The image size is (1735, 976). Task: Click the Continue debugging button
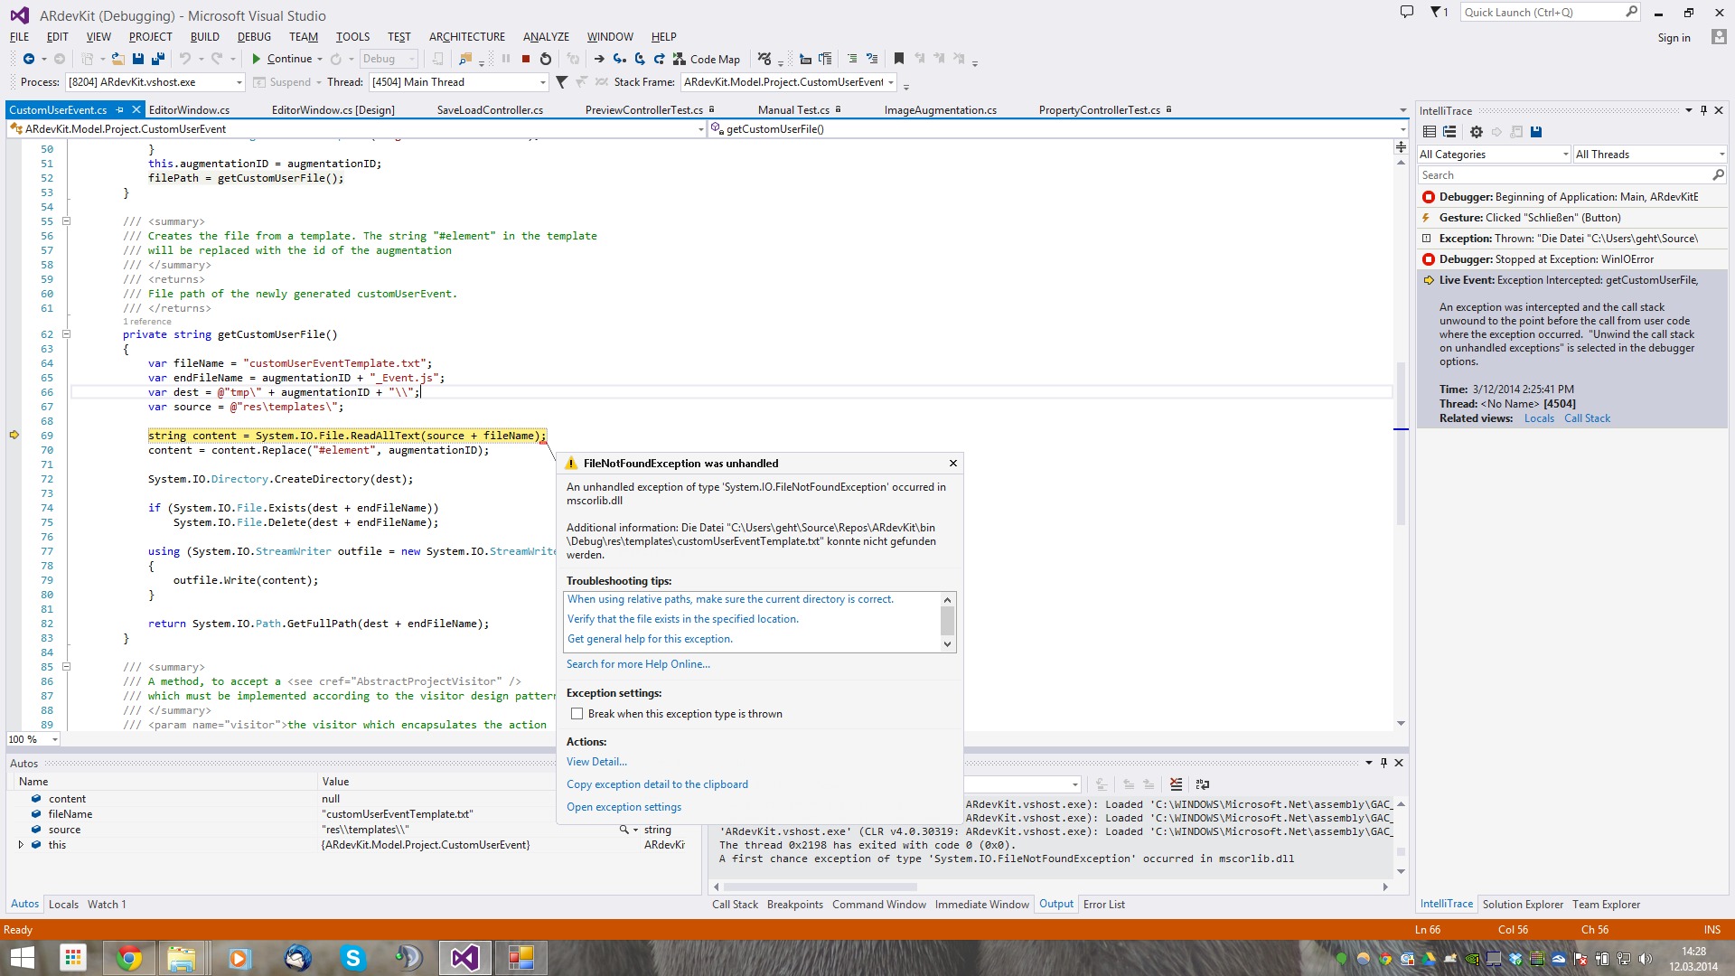pyautogui.click(x=281, y=59)
